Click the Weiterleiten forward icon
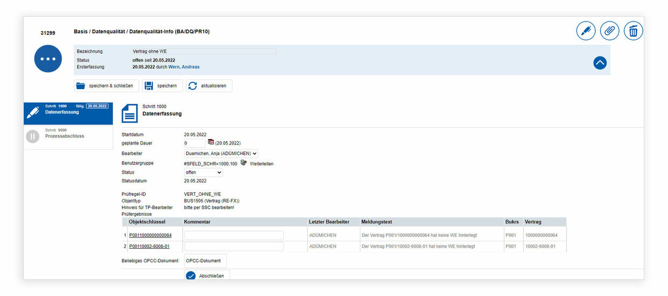 tap(244, 163)
